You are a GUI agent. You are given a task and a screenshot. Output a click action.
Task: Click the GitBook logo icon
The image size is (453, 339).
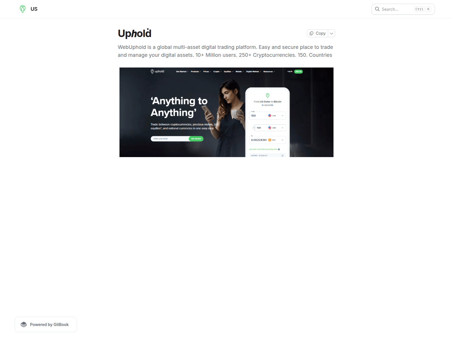24,325
